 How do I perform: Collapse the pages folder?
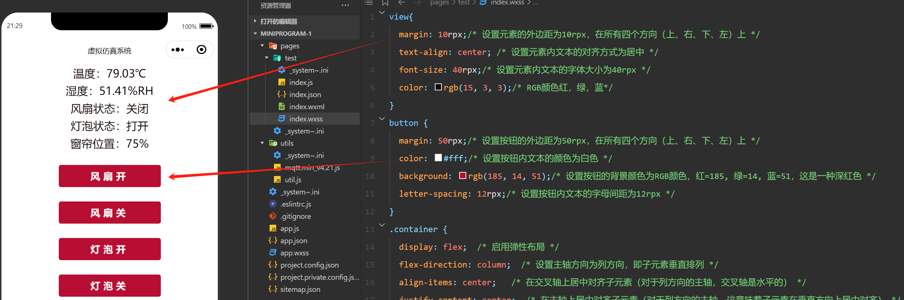click(x=262, y=46)
